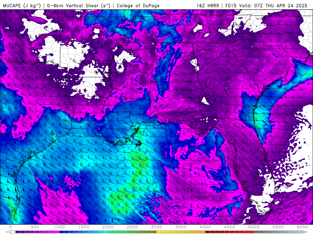The width and height of the screenshot is (313, 234).
Task: Click the F015 Valid: 07Z THU APR 24 2025 text
Action: point(266,6)
